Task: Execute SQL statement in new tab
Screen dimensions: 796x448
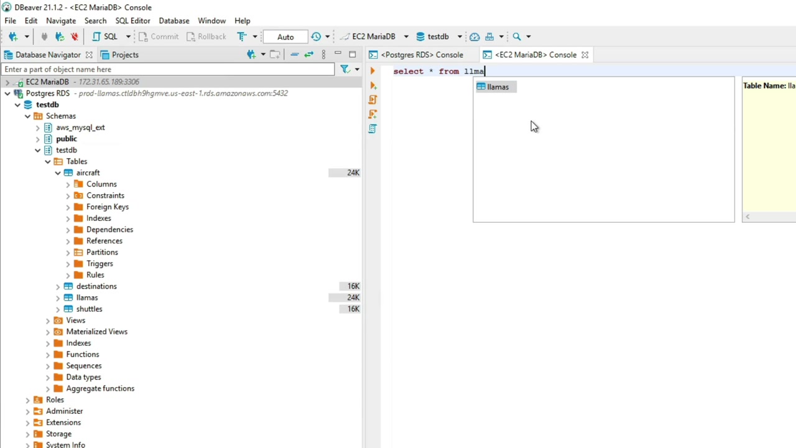Action: pos(373,85)
